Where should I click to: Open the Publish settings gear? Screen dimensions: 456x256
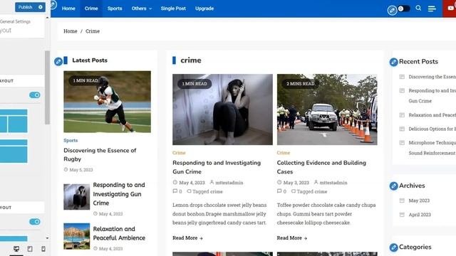click(41, 7)
